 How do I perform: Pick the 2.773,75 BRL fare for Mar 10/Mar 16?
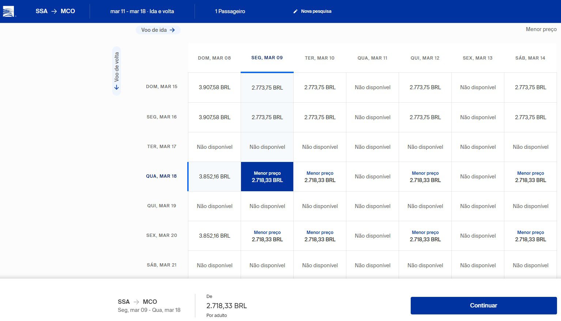tap(320, 117)
